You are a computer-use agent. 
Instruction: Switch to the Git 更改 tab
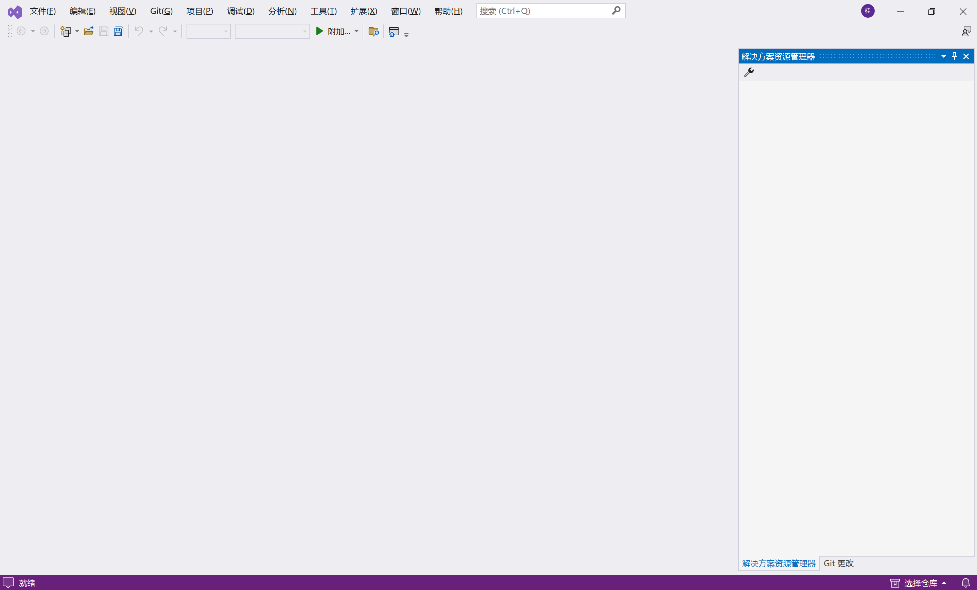(x=839, y=564)
